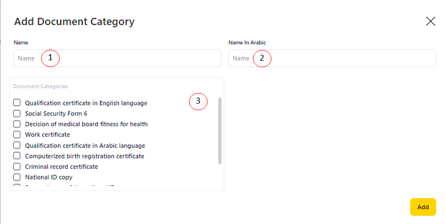Screen dimensions: 446x224
Task: Focus the Name In Arabic text field
Action: coord(346,58)
